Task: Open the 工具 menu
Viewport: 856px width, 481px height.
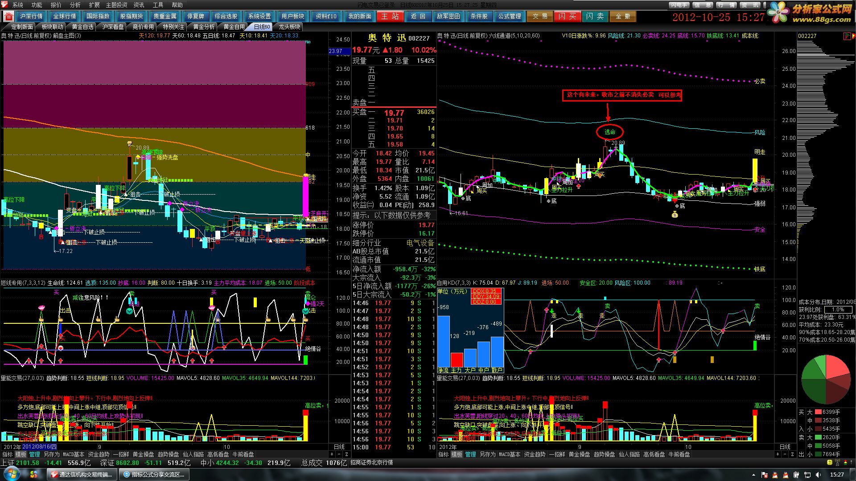Action: click(158, 5)
